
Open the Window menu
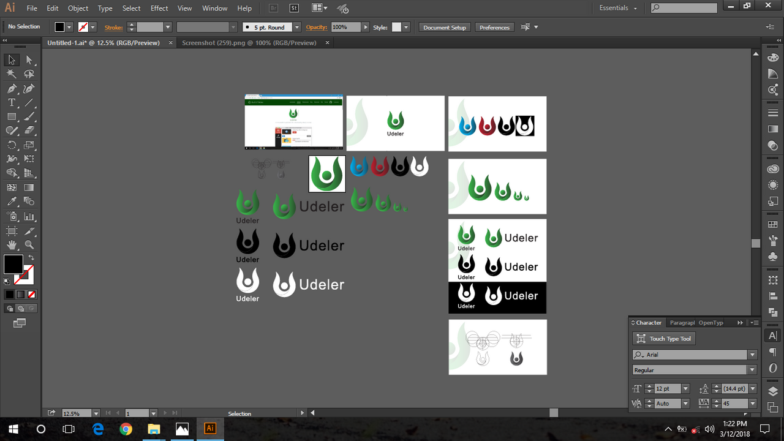point(215,8)
